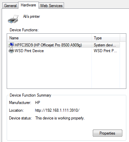This screenshot has height=142, width=129.
Task: Sort by the Name column header
Action: (50, 38)
